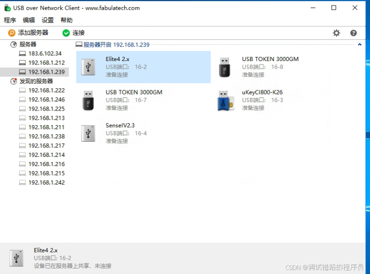The height and width of the screenshot is (274, 370).
Task: Click the 添加服务器 toolbar button label
Action: coord(33,32)
